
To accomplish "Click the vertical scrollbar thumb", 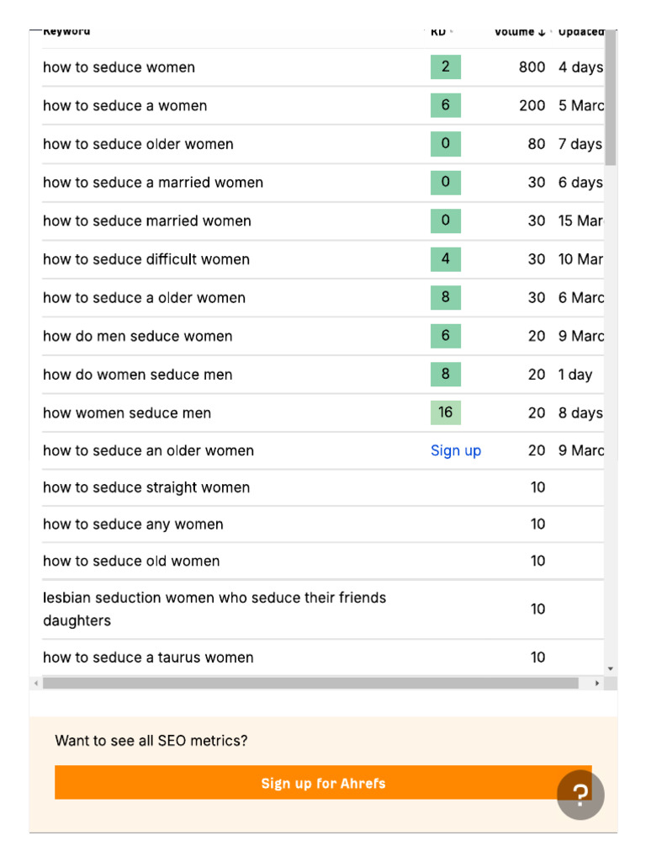I will pos(611,97).
